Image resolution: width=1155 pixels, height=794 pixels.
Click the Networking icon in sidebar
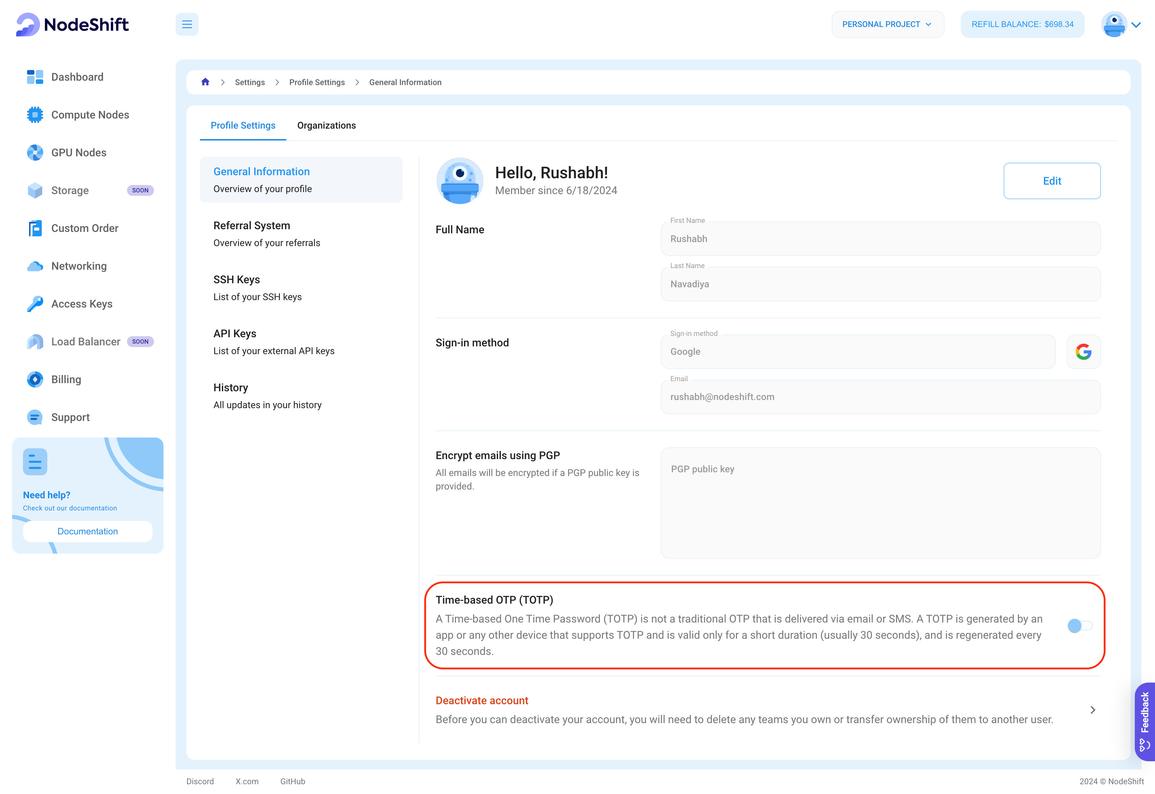coord(35,265)
